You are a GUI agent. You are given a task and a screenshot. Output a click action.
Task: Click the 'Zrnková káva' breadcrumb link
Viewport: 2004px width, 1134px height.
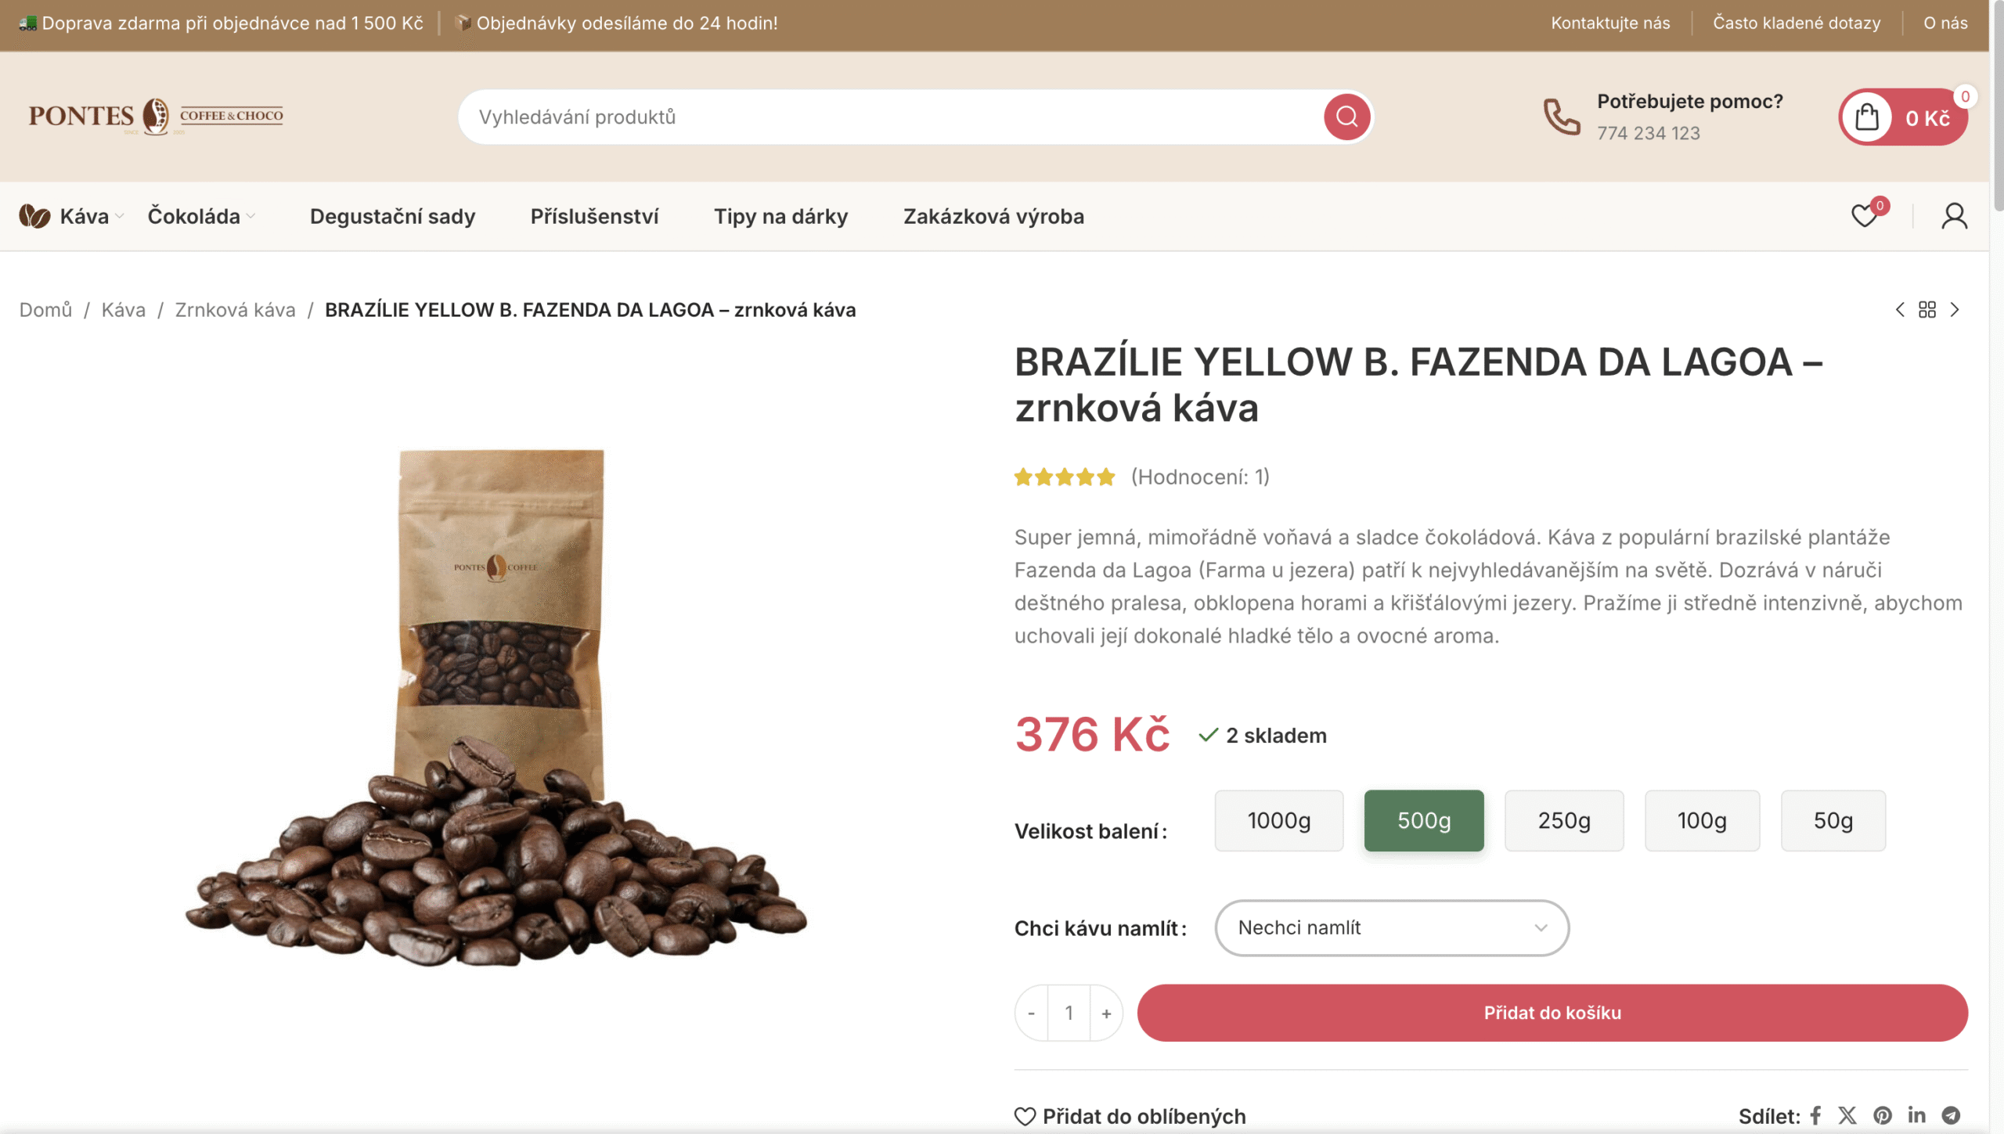click(236, 310)
